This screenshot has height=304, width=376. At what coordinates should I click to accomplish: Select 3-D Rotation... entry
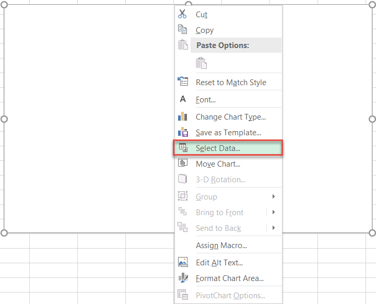point(228,180)
